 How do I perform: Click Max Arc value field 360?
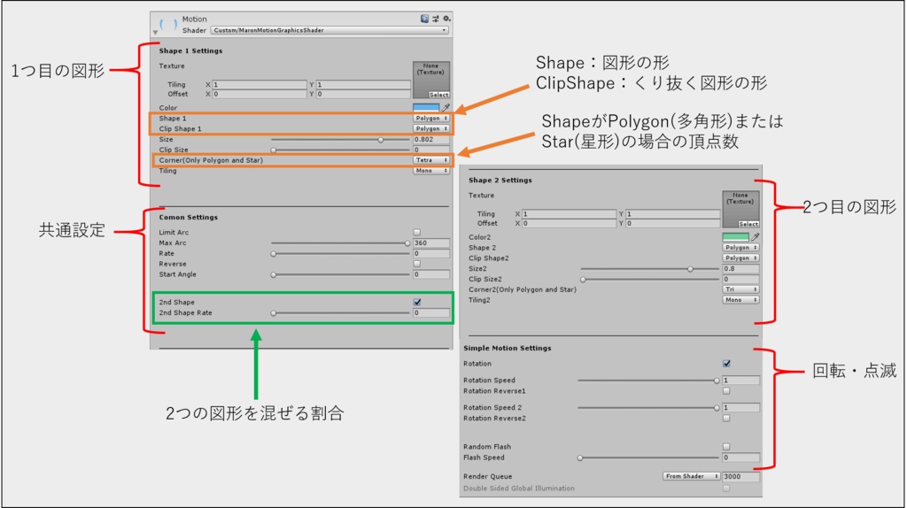(431, 242)
